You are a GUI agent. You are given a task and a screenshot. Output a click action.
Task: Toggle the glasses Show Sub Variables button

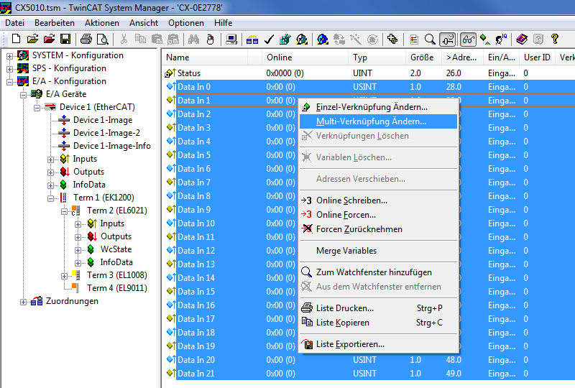[469, 39]
